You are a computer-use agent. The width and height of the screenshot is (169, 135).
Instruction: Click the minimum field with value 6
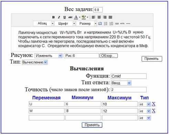click(83, 104)
